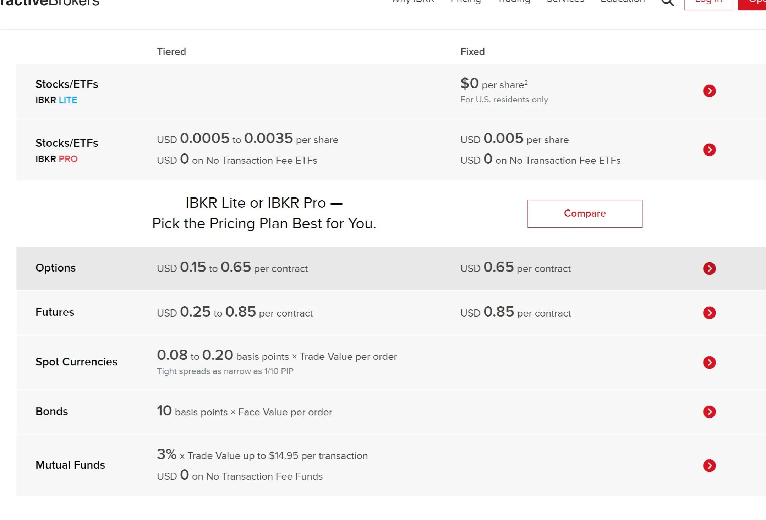Click the IBKR PRO label
This screenshot has height=520, width=766.
[56, 159]
